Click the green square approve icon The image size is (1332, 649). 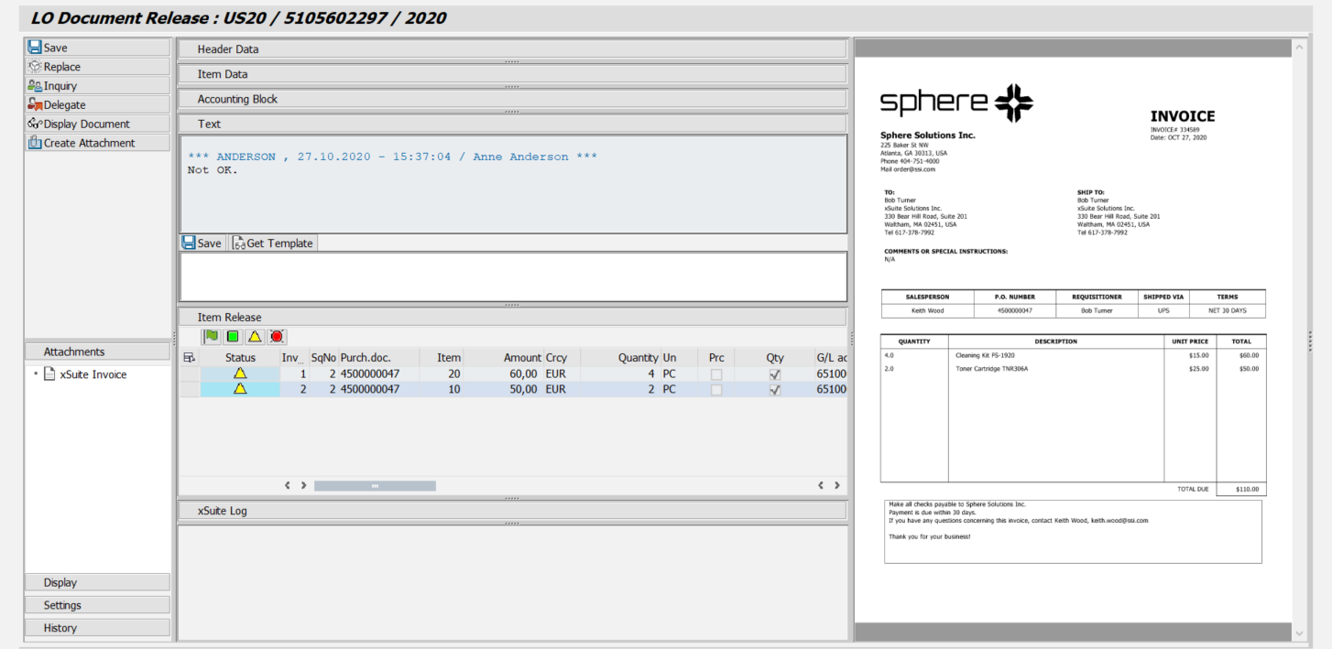(233, 337)
